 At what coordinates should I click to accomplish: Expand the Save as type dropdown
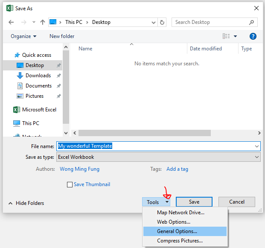pos(256,157)
